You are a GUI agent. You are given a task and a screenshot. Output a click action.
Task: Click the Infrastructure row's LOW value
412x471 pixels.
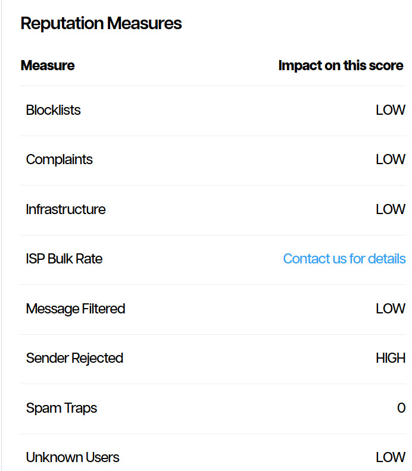390,209
